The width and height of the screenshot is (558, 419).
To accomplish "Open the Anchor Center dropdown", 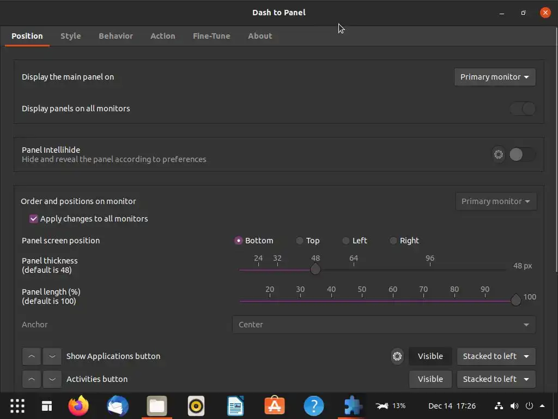I will tap(384, 325).
